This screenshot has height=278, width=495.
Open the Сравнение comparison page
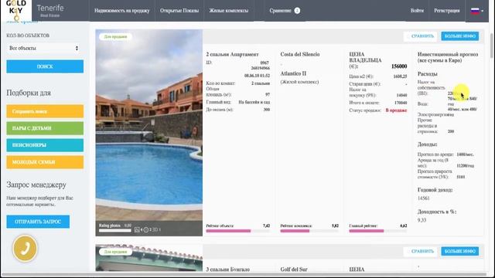[x=280, y=11]
